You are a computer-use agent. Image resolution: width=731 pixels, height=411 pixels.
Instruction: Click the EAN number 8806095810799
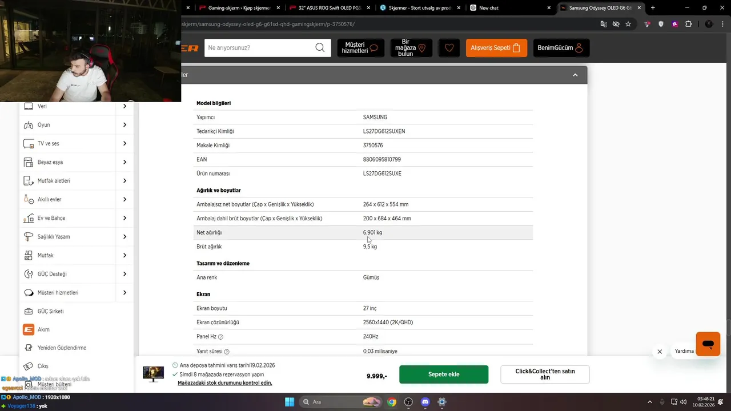point(382,159)
